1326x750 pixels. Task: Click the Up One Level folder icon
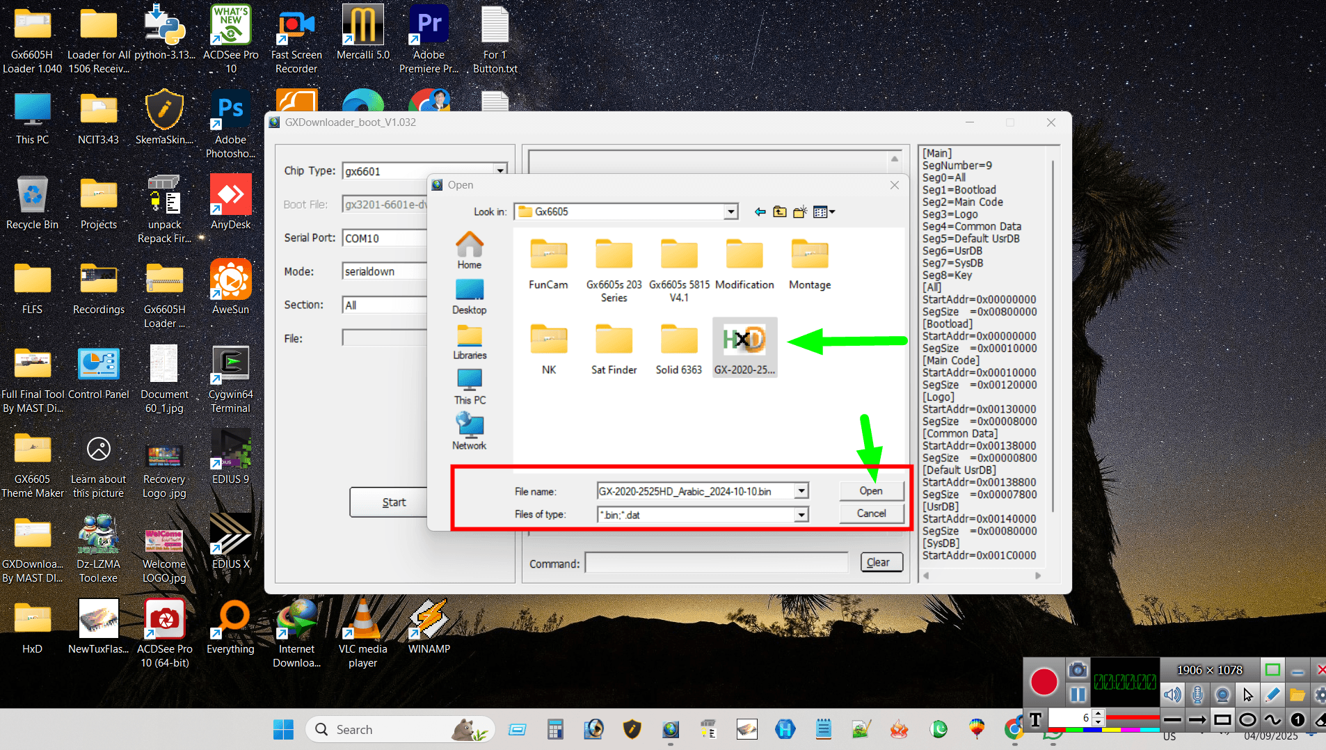tap(780, 212)
